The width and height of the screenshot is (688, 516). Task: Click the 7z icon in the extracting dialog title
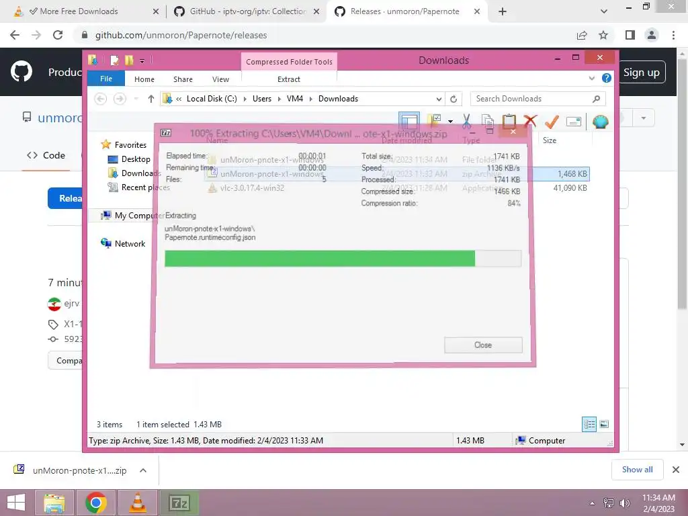click(166, 132)
